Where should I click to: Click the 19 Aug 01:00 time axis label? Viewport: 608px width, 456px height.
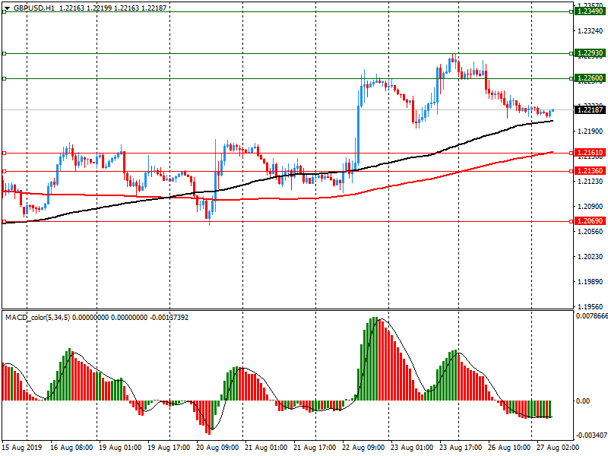tap(120, 448)
